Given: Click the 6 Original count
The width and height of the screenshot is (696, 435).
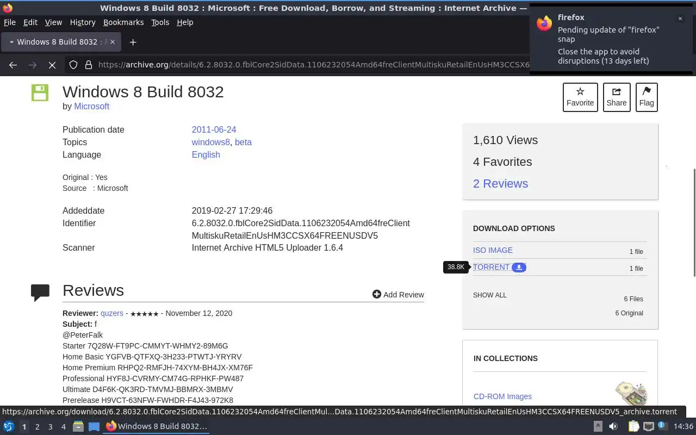Looking at the screenshot, I should pos(629,313).
